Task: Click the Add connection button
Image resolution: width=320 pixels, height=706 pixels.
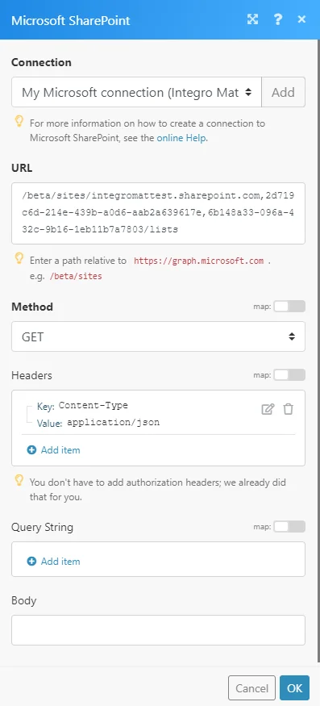Action: click(283, 92)
